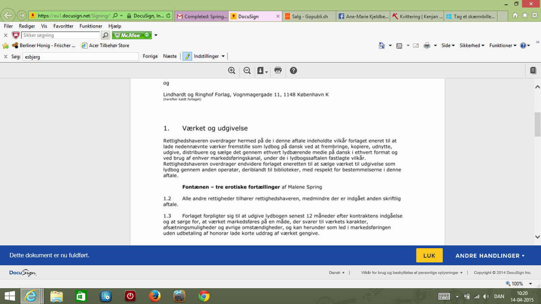Open the Funktioner command bar dropdown

pyautogui.click(x=503, y=45)
